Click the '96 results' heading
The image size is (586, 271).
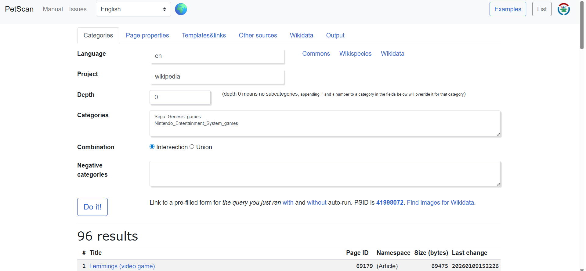pos(108,236)
